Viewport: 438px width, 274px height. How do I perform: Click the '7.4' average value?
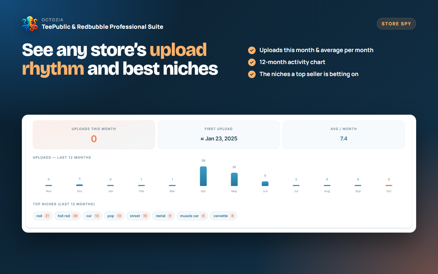pos(344,139)
